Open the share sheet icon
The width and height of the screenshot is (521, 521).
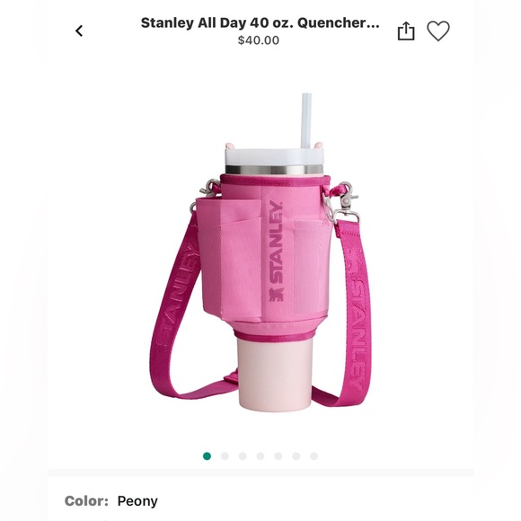[x=406, y=31]
